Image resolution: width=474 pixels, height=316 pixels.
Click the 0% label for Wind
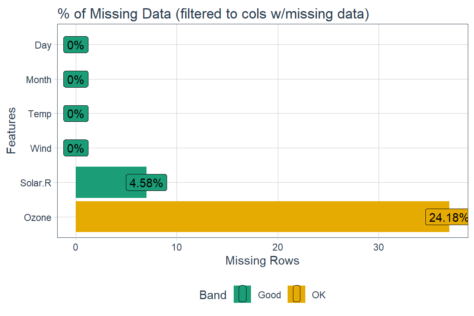coord(76,148)
